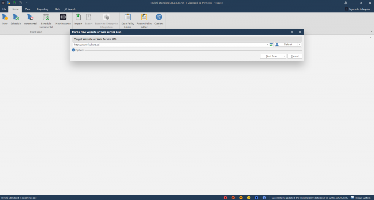Open the ribbon Options menu
374x200 pixels.
point(159,21)
